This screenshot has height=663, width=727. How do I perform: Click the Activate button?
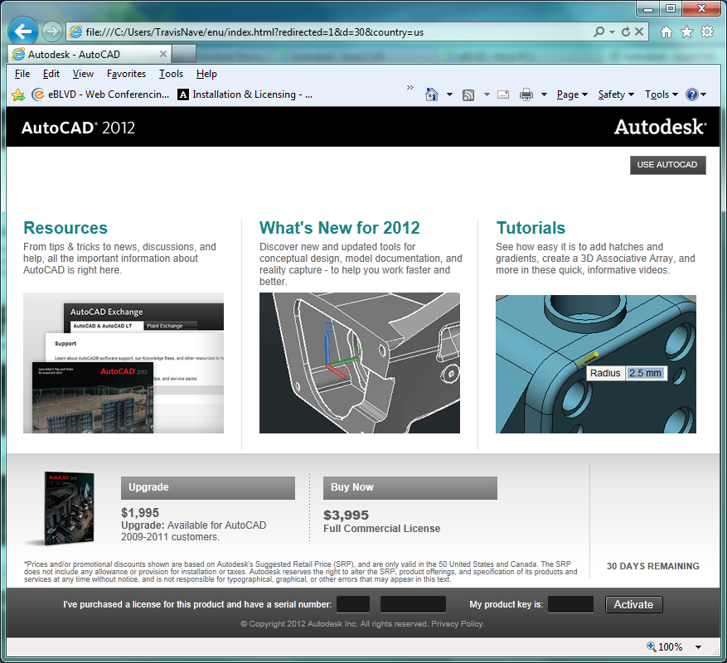coord(634,605)
